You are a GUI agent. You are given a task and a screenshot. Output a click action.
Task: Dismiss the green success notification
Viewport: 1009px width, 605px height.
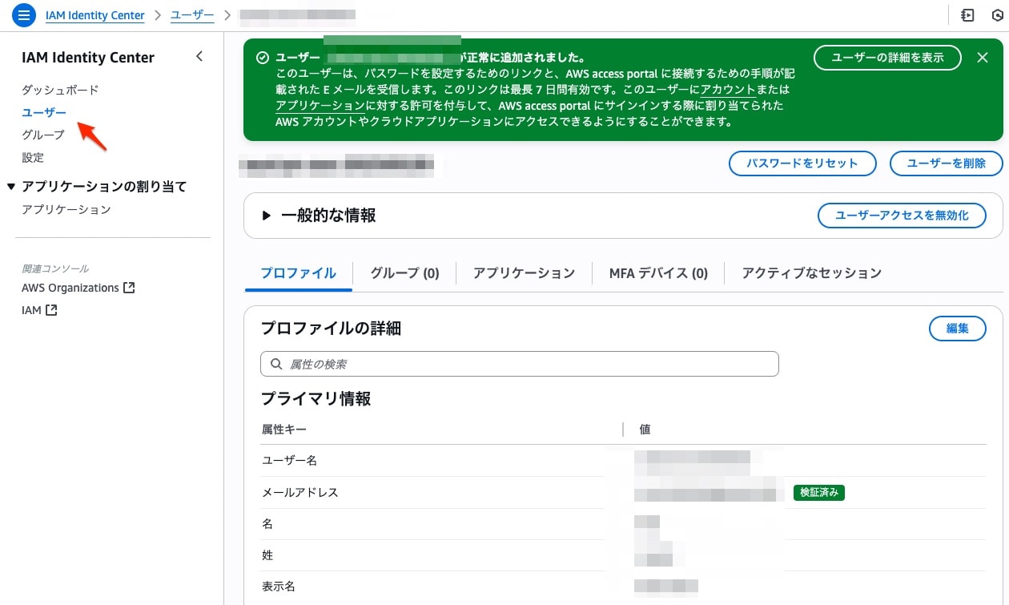click(983, 58)
